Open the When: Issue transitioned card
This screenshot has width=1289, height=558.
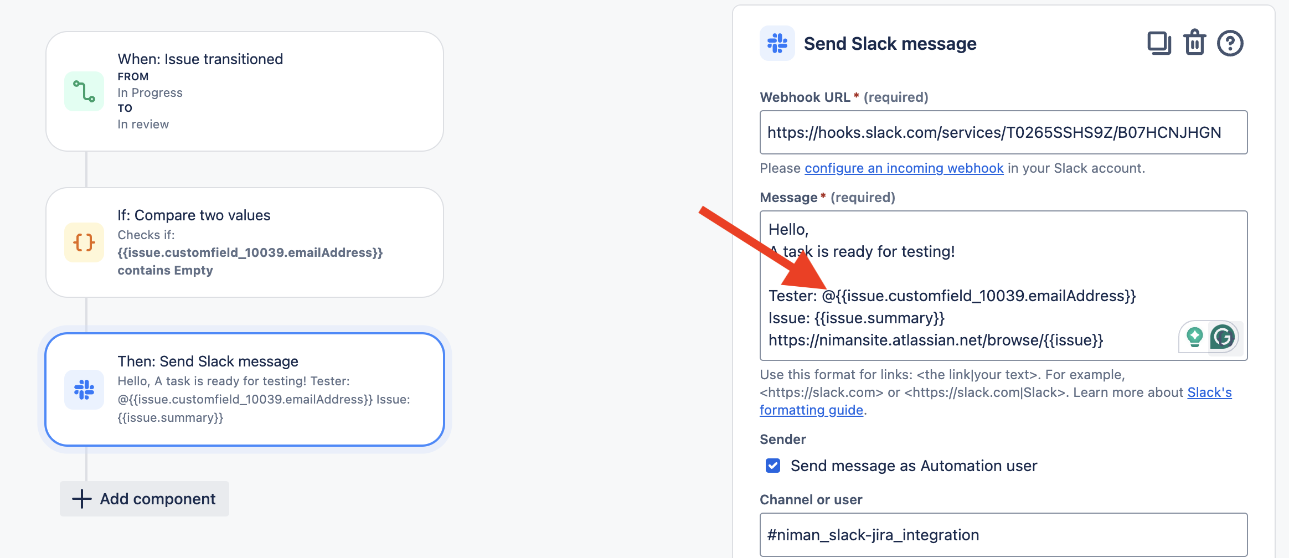pos(245,91)
